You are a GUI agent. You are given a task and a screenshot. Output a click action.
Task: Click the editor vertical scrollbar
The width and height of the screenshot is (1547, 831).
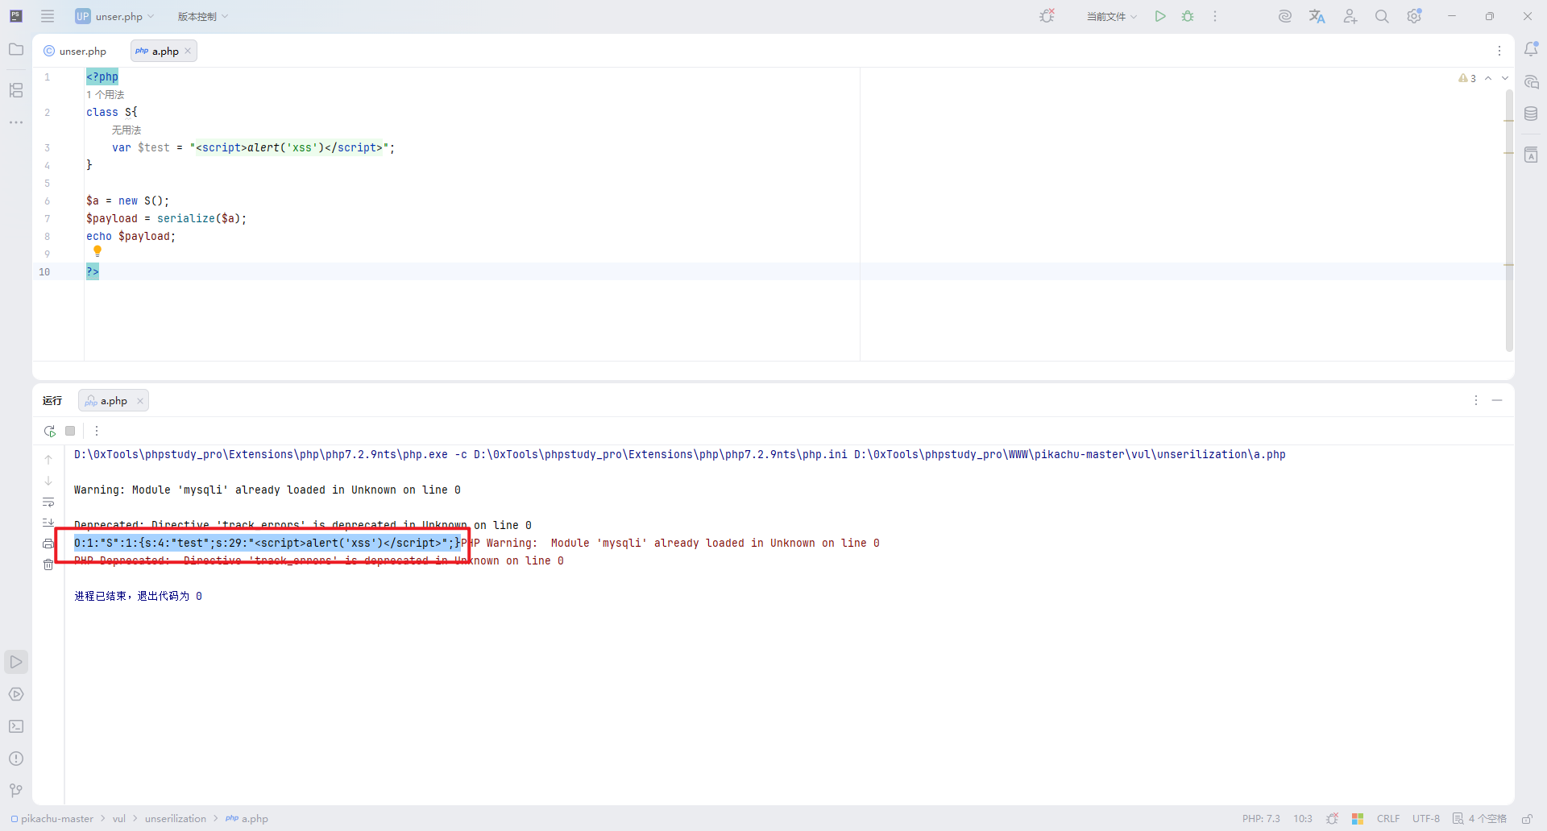coord(1509,219)
